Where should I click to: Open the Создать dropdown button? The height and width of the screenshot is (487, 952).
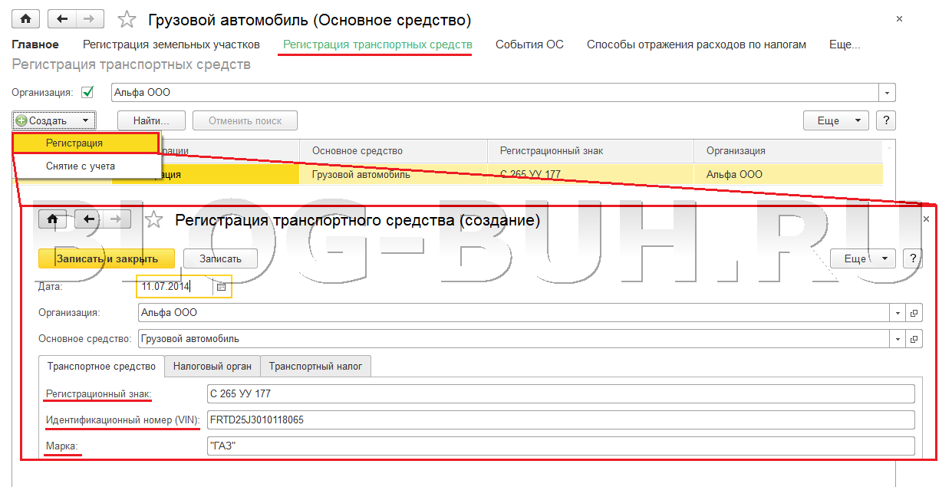pos(54,120)
